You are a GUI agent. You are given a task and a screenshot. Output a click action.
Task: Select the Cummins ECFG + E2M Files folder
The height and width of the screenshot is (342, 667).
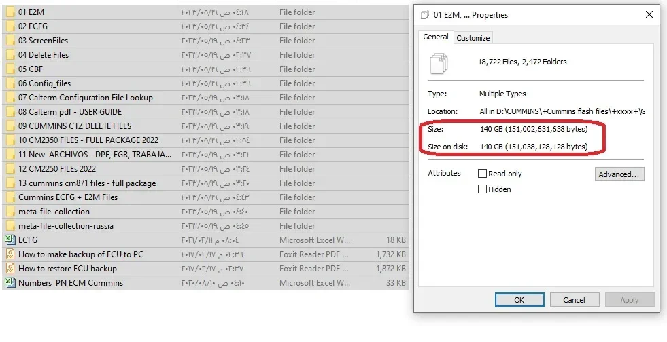[68, 197]
